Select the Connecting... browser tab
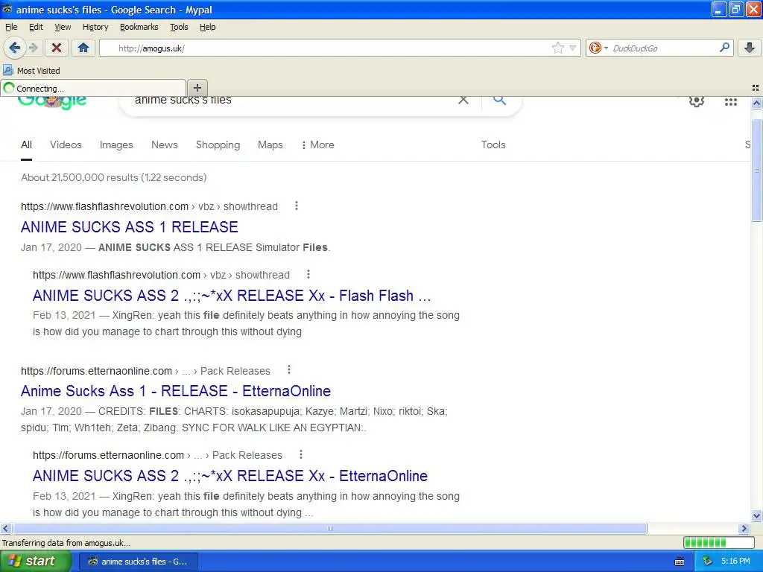Image resolution: width=763 pixels, height=572 pixels. (93, 88)
